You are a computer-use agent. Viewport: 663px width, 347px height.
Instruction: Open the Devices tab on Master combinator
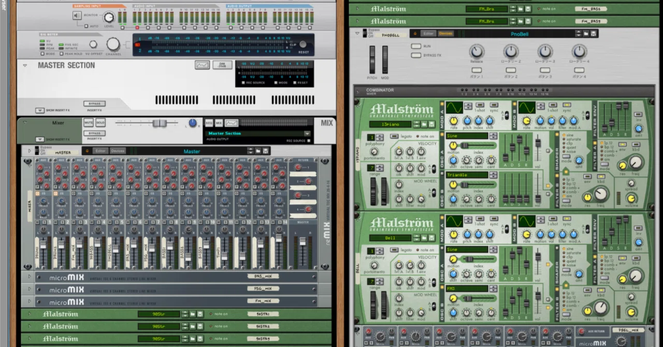tap(118, 151)
